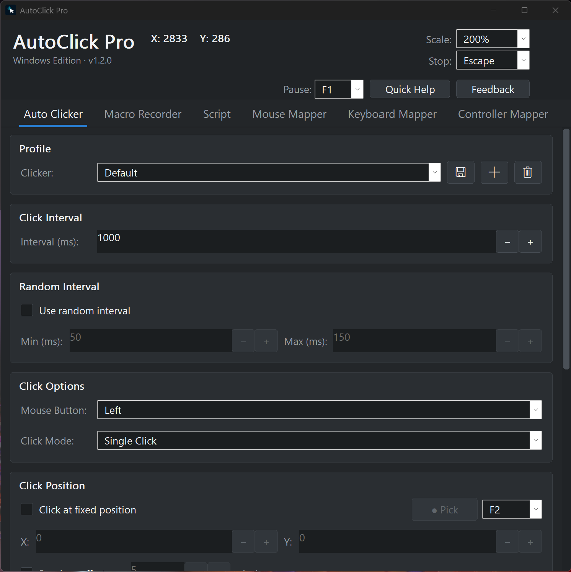Click the Y: 286 coordinate readout
This screenshot has width=571, height=572.
215,39
